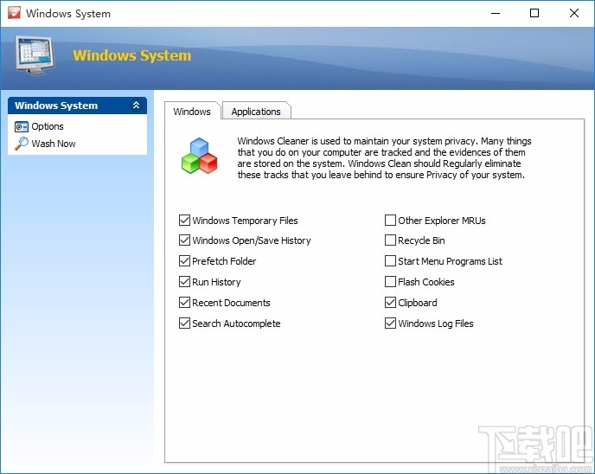Uncheck Recent Documents option
This screenshot has height=474, width=595.
(184, 303)
